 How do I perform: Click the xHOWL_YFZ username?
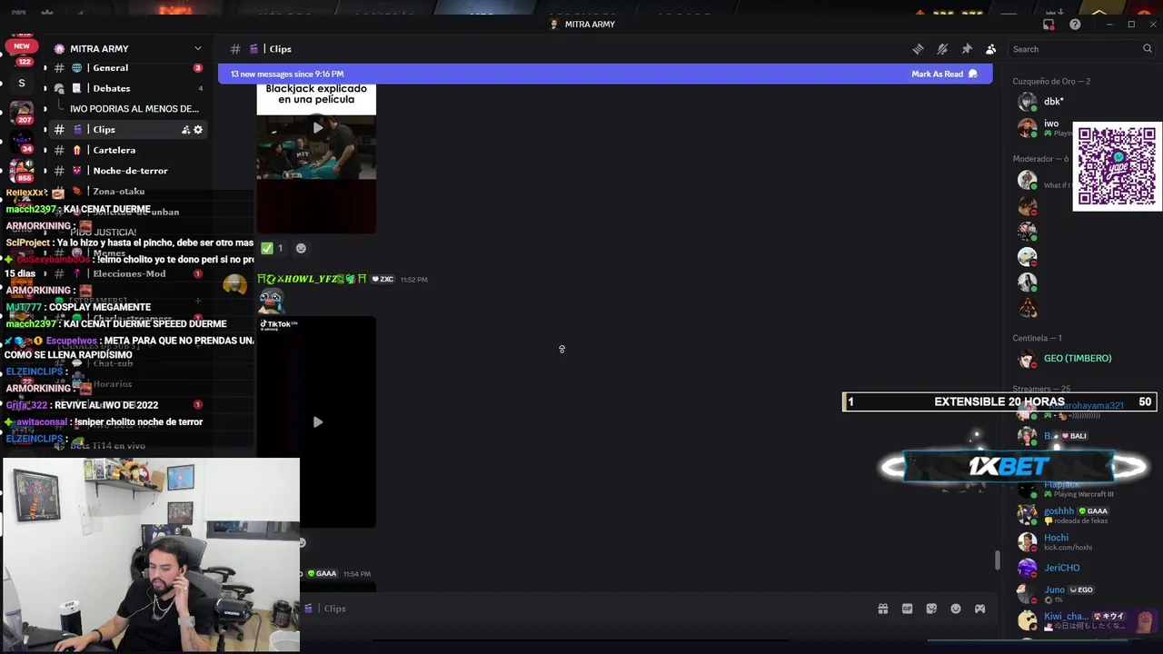pos(312,279)
